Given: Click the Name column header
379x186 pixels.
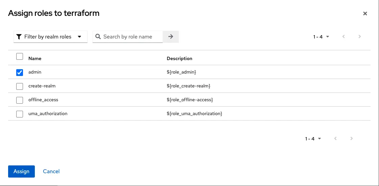Looking at the screenshot, I should (35, 58).
